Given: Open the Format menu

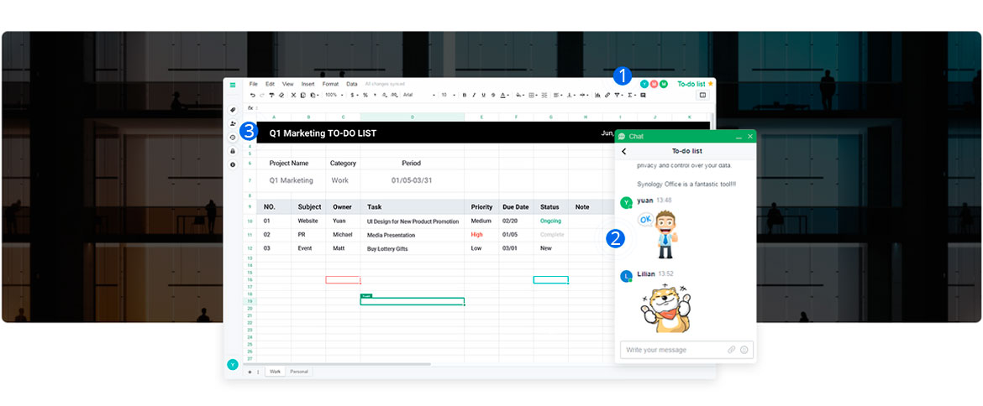Looking at the screenshot, I should tap(330, 84).
